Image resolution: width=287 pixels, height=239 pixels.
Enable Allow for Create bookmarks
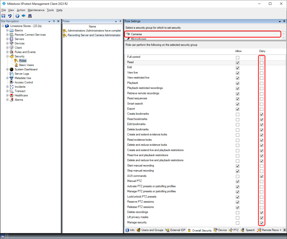pos(237,114)
